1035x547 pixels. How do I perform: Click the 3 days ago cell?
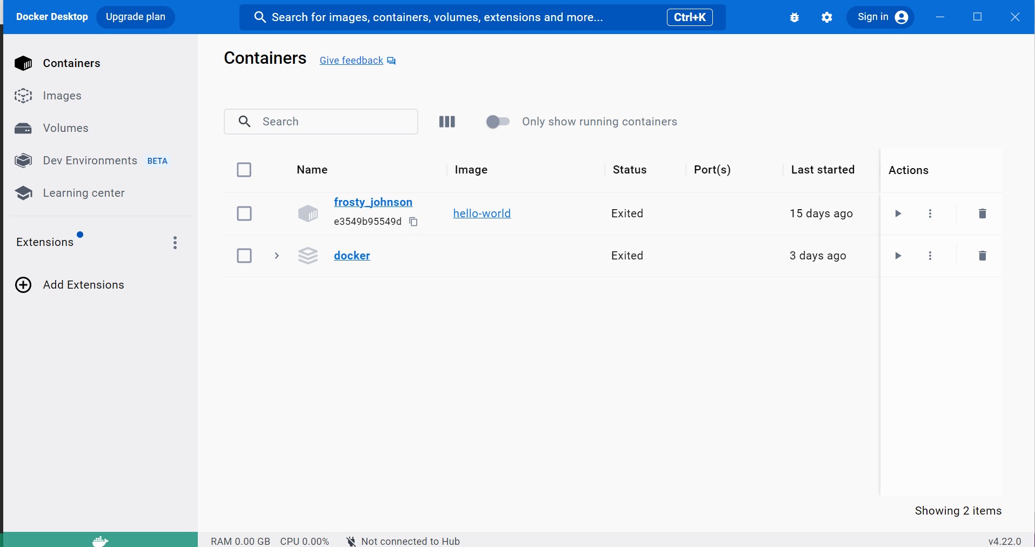coord(818,256)
